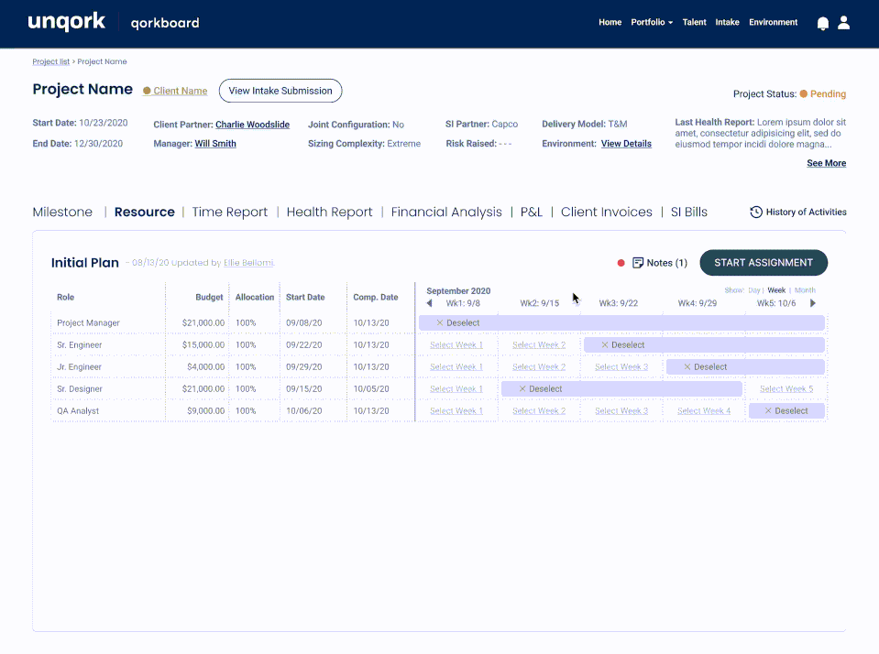
Task: Select the Resource tab
Action: click(x=145, y=212)
